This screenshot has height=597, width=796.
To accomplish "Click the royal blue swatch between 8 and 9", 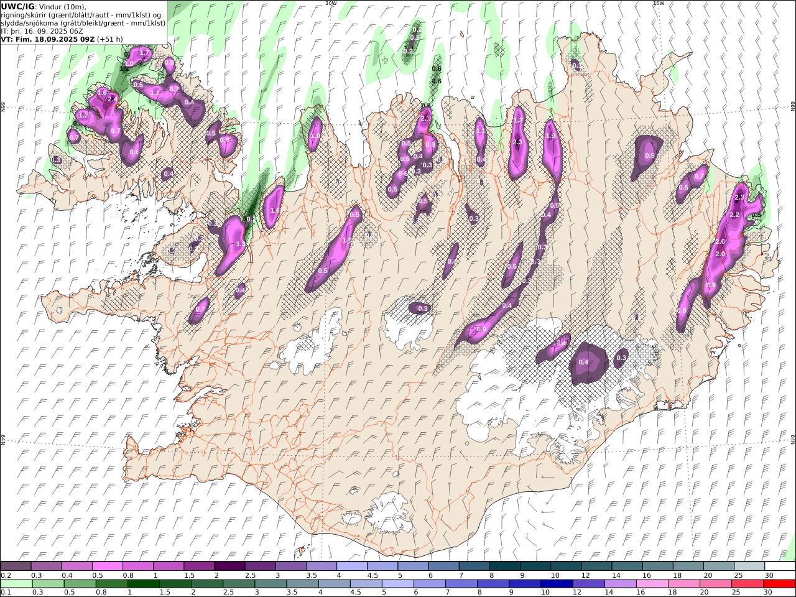I will click(493, 583).
